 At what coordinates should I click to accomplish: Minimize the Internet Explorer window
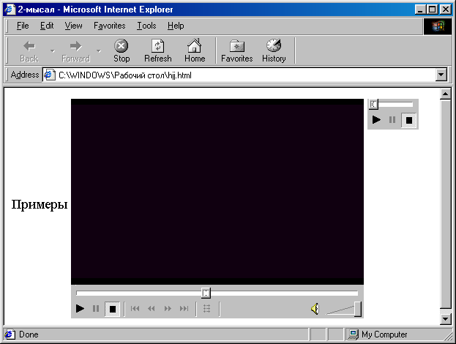(419, 10)
